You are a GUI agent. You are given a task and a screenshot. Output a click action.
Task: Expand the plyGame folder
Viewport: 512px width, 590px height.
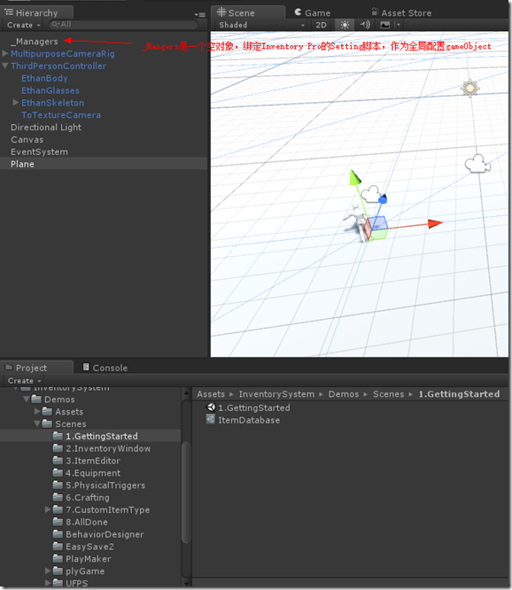pos(48,571)
